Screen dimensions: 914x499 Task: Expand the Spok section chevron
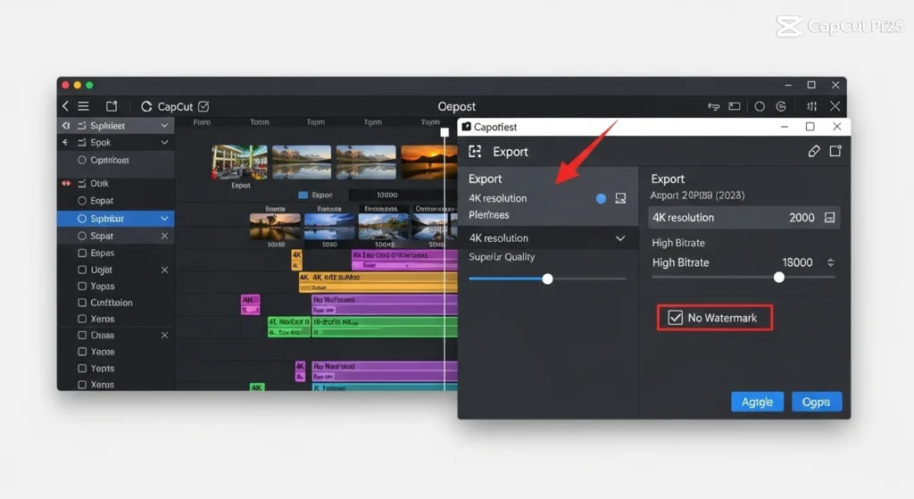click(x=164, y=142)
